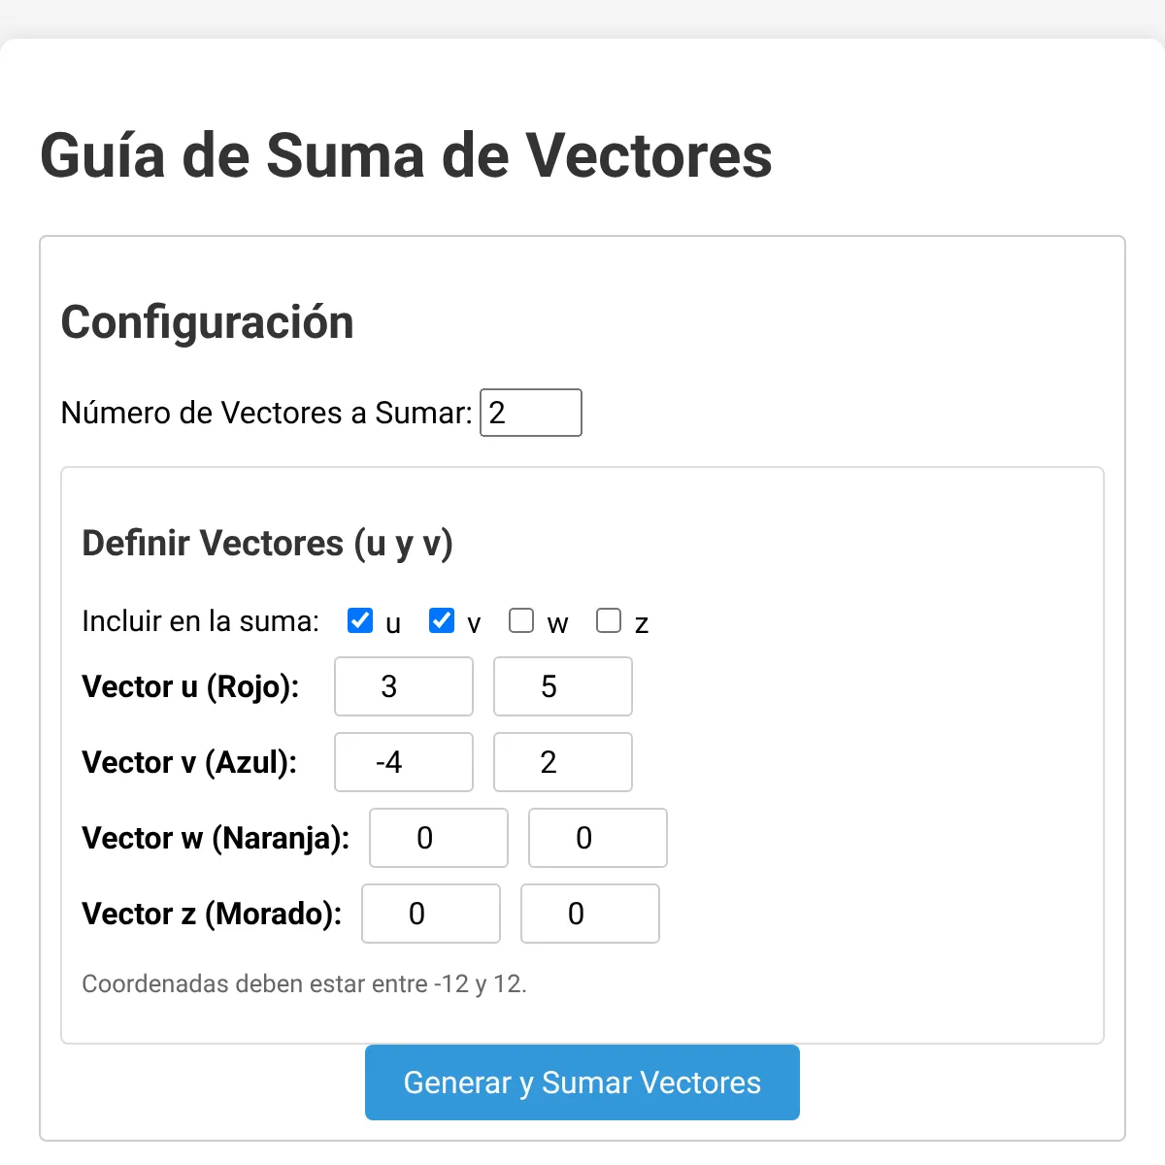Screen dimensions: 1165x1165
Task: Click the Vector w (Naranja) label
Action: click(x=216, y=839)
